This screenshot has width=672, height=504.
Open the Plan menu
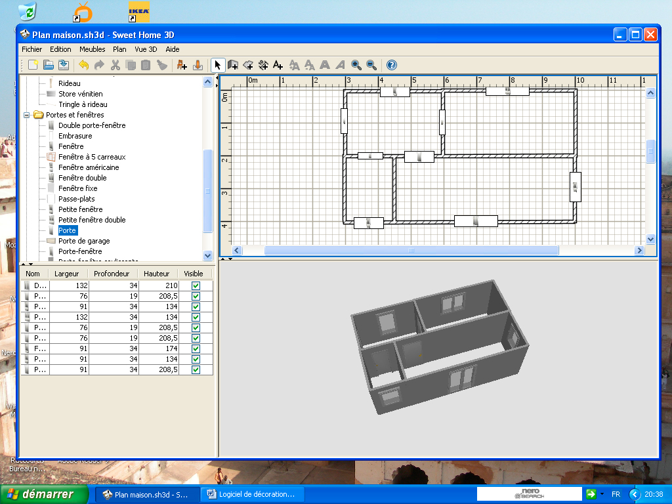(119, 49)
